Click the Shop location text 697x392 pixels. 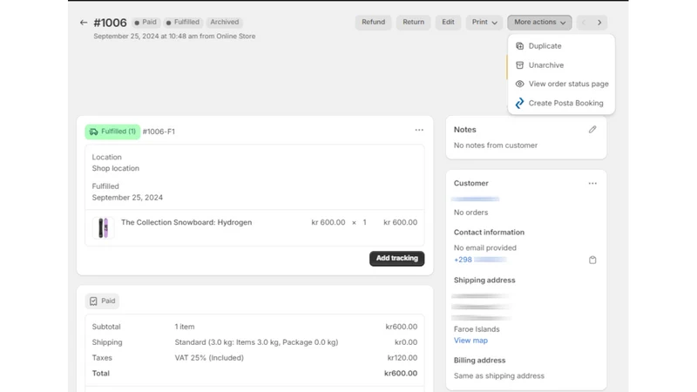116,168
